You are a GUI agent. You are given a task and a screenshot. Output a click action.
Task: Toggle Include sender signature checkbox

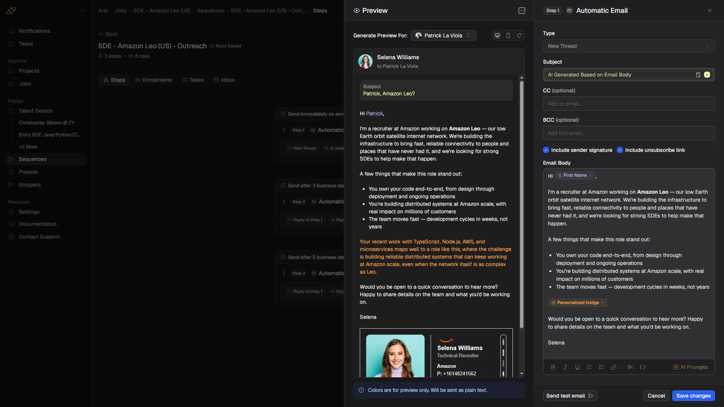(x=546, y=150)
